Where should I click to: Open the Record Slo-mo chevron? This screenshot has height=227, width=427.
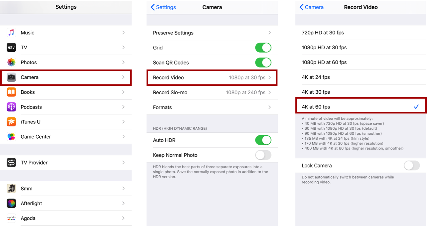pos(270,92)
